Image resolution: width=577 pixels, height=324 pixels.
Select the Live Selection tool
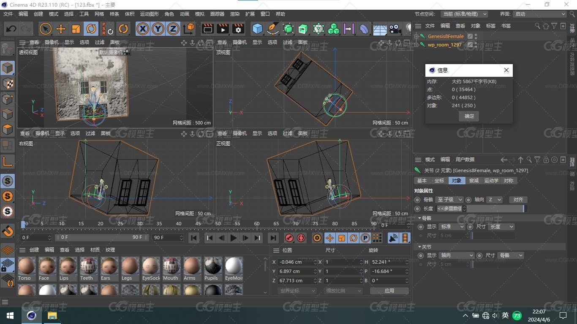tap(46, 29)
